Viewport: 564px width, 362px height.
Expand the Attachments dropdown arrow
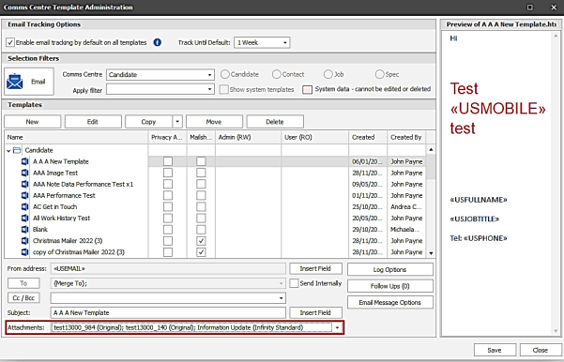coord(338,327)
